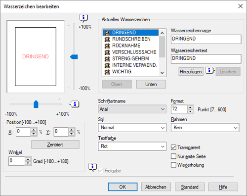Click the info icon between Hinzufügen and Löschen

pos(209,71)
